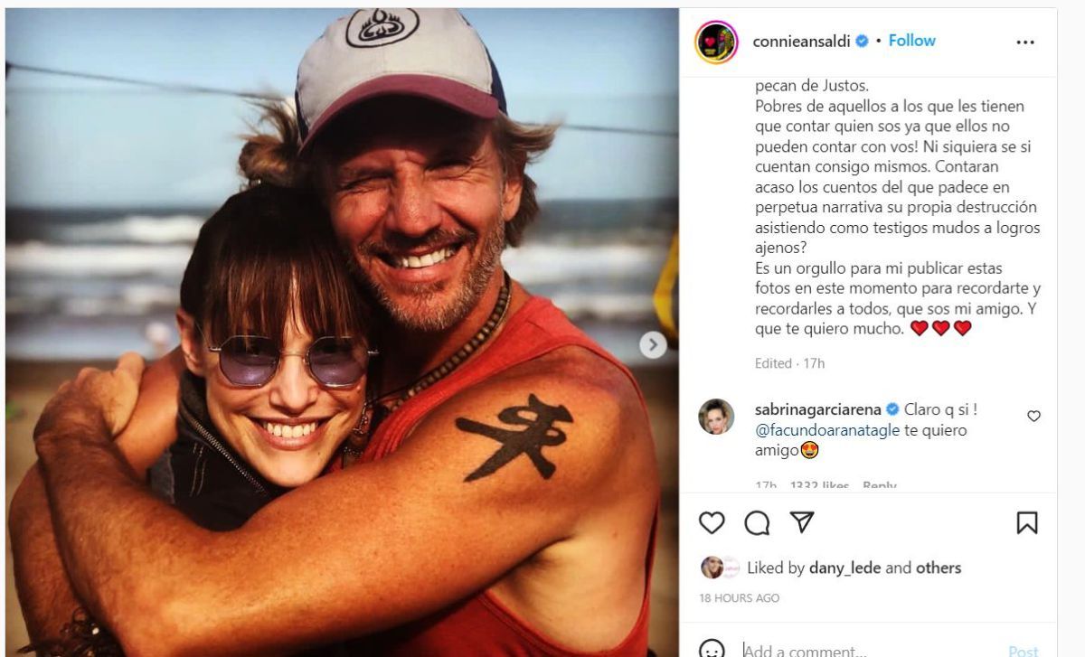This screenshot has width=1085, height=657.
Task: Click the 18 HOURS AGO timestamp
Action: pos(739,598)
